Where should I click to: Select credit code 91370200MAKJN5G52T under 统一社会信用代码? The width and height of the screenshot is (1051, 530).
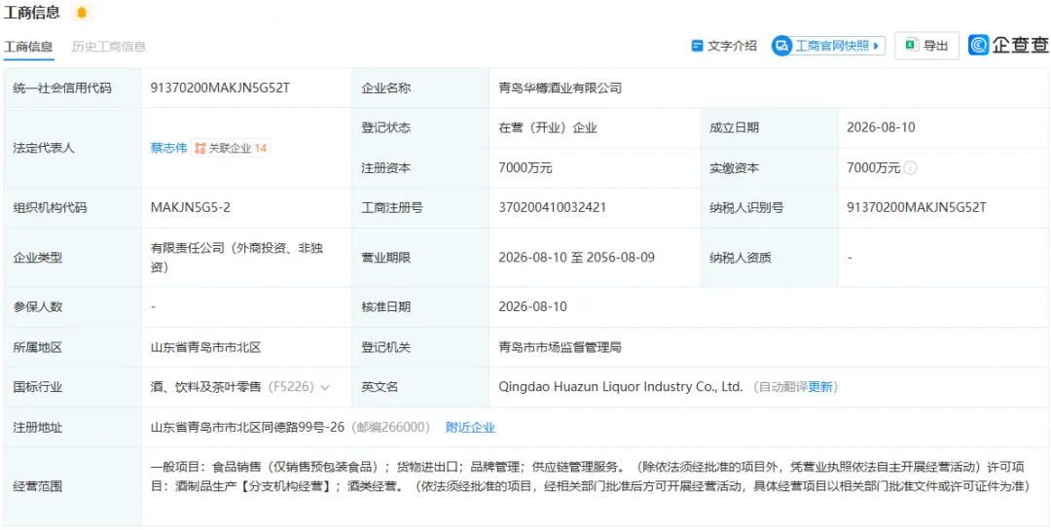[x=221, y=88]
